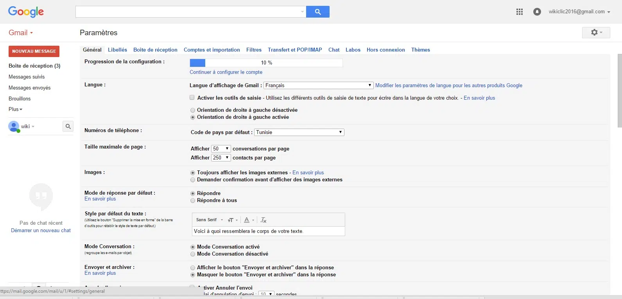Click the 'NOUVEAU MESSAGE' button
Screen dimensions: 622x299
point(34,51)
